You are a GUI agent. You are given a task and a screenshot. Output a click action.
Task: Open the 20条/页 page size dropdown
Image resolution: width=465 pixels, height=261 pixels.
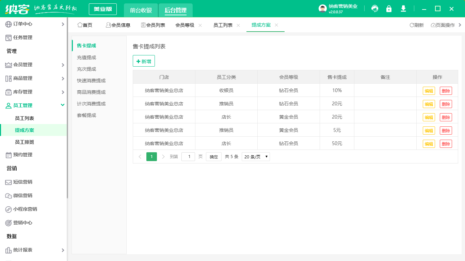[x=255, y=156]
